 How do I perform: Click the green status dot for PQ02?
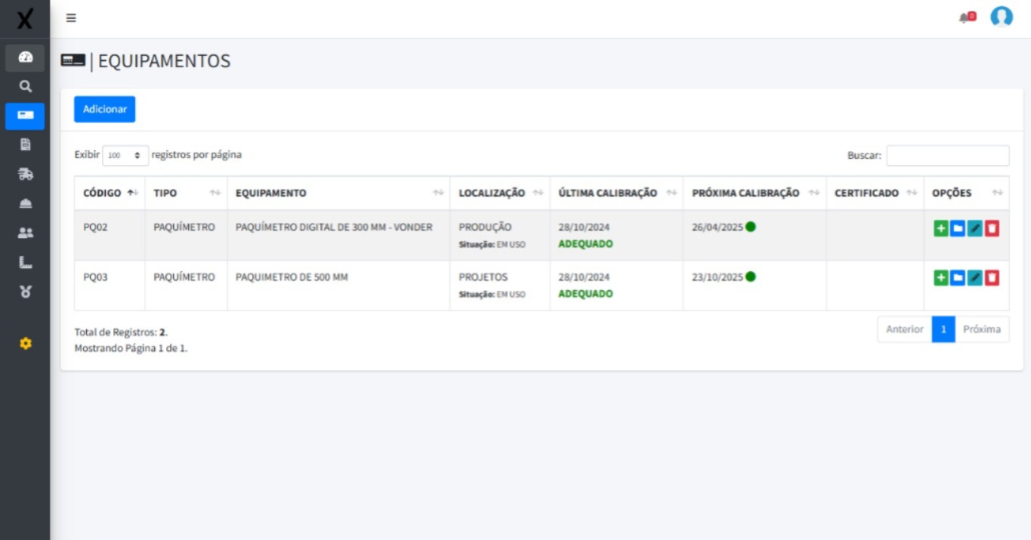coord(750,227)
